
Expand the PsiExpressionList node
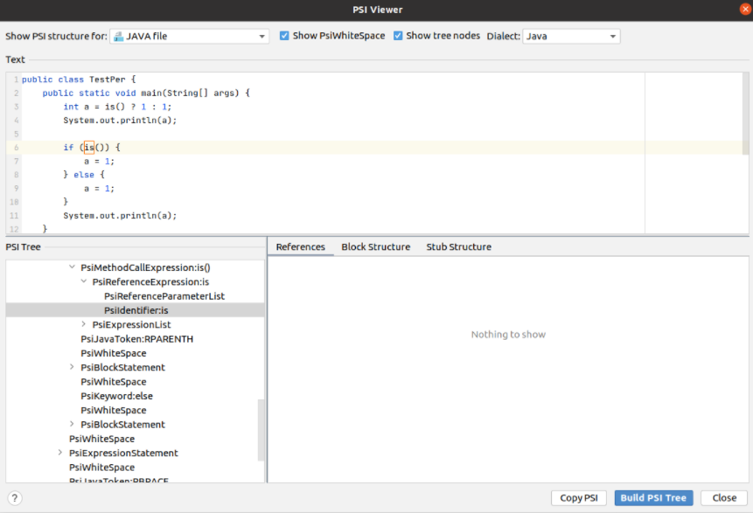(x=84, y=324)
